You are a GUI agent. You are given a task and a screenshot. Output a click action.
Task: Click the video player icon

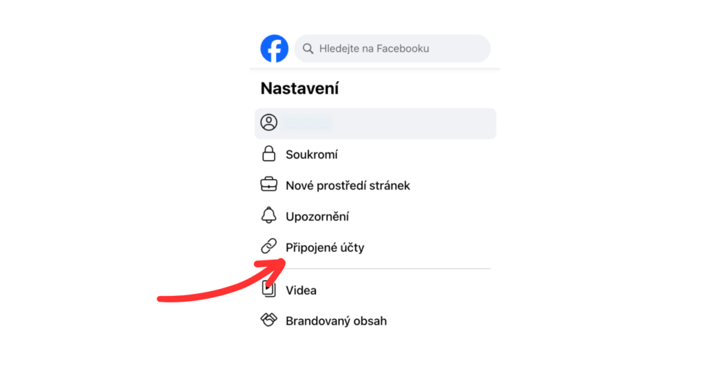tap(269, 289)
